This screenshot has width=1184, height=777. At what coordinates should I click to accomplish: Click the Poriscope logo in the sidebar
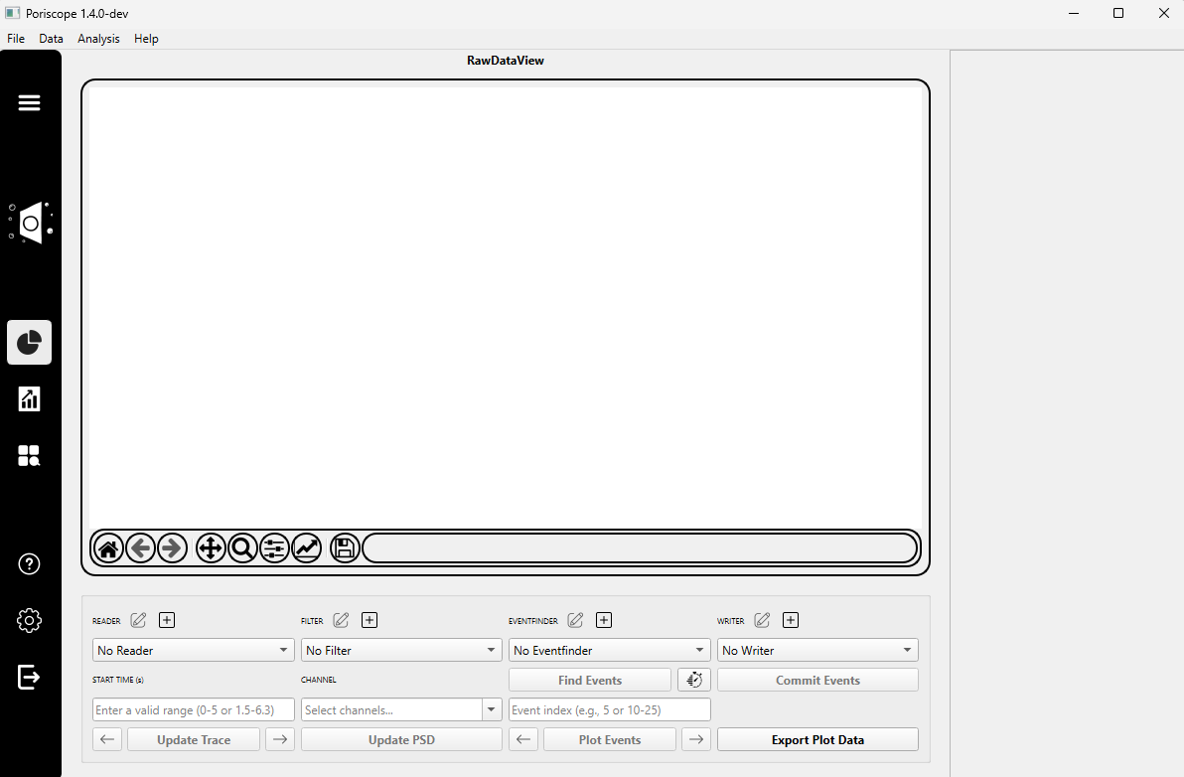click(x=30, y=223)
